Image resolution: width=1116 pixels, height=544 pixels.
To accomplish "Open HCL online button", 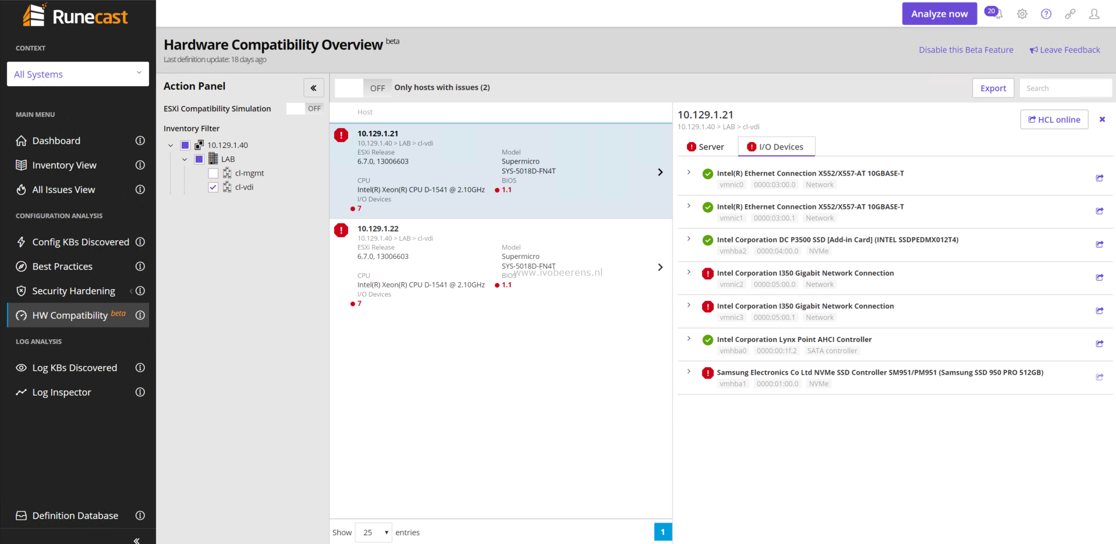I will [x=1054, y=119].
